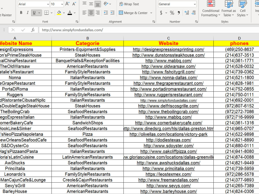259x194 pixels.
Task: Increase indent icon
Action: coord(112,13)
